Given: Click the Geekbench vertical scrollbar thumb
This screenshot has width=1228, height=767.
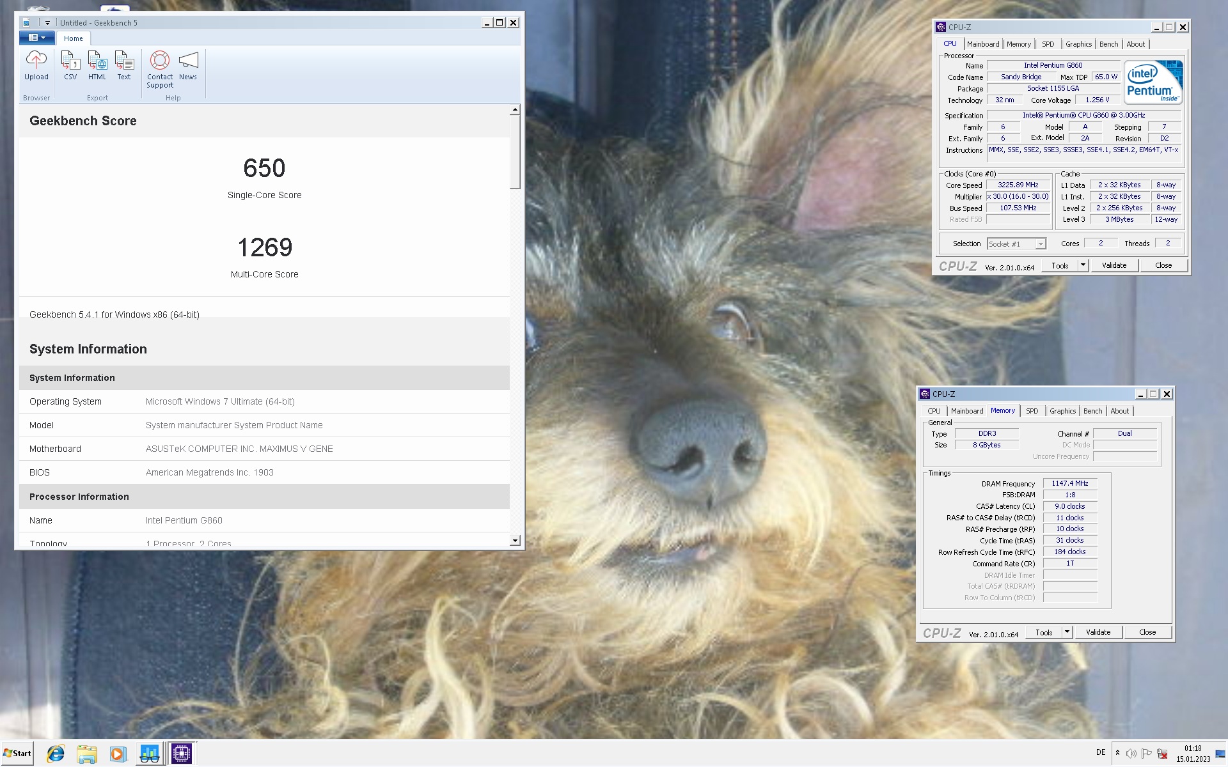Looking at the screenshot, I should 515,152.
